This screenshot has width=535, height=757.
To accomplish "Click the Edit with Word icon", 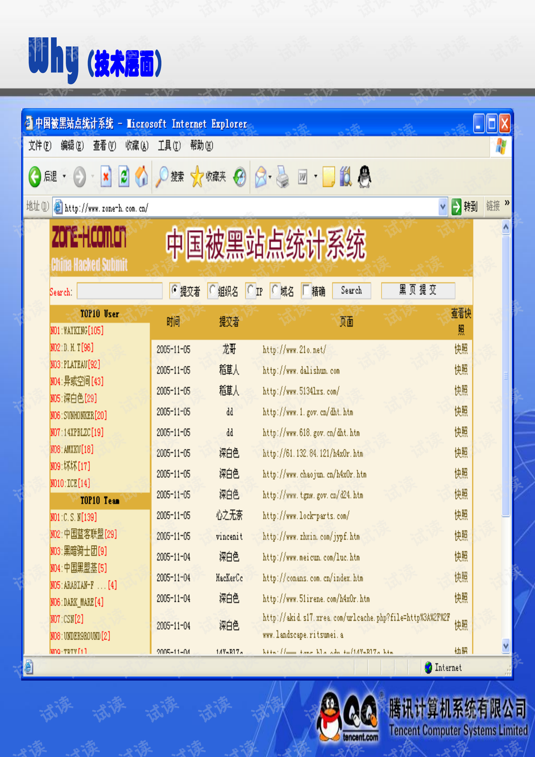I will pos(303,177).
